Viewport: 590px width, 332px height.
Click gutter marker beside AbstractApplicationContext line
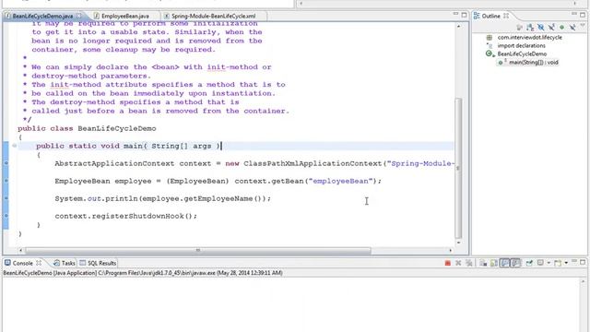6,163
